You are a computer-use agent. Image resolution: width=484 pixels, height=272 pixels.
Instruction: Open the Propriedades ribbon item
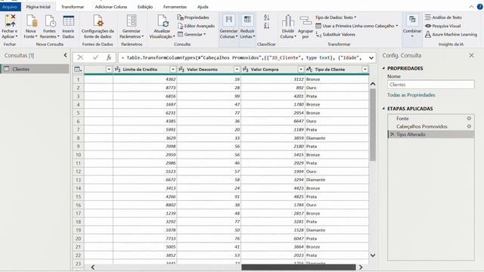(x=194, y=17)
